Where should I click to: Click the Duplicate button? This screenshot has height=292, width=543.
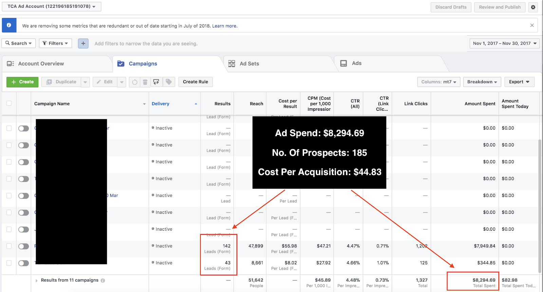click(x=61, y=82)
